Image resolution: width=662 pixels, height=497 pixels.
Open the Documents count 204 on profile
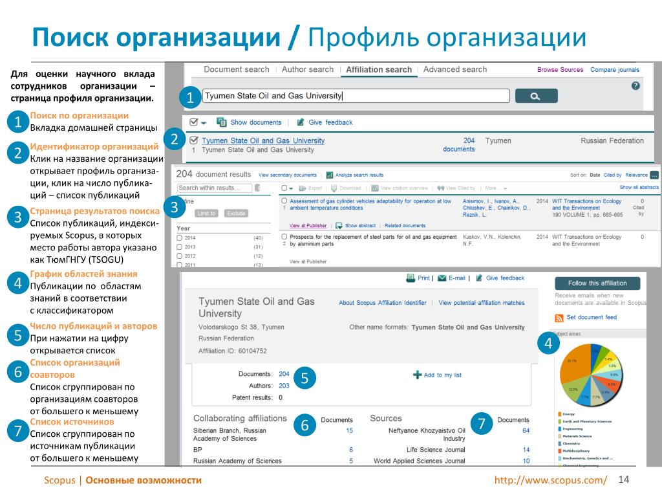284,374
